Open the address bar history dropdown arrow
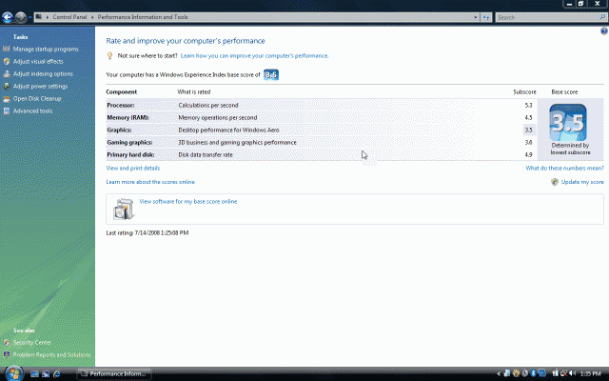Image resolution: width=609 pixels, height=381 pixels. click(x=476, y=17)
